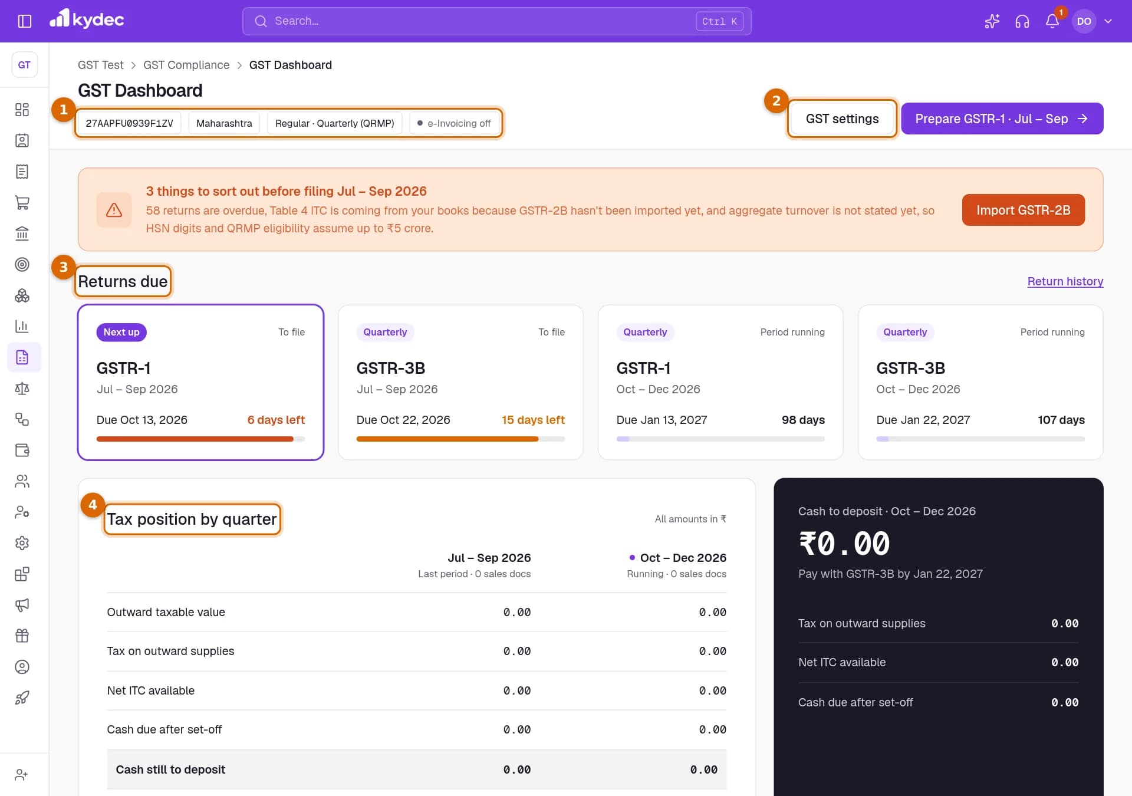Open the Return history link
Viewport: 1132px width, 796px height.
[x=1065, y=281]
